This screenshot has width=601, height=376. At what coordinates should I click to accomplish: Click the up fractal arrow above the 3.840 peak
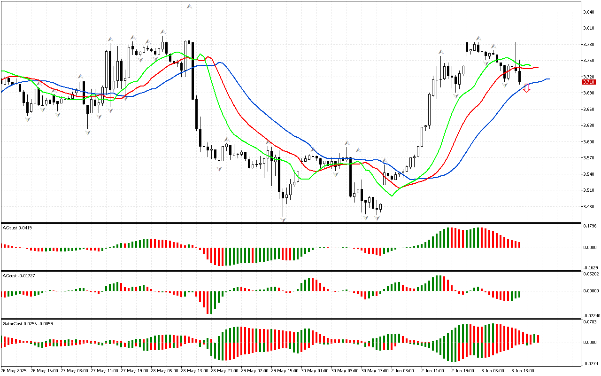point(189,7)
